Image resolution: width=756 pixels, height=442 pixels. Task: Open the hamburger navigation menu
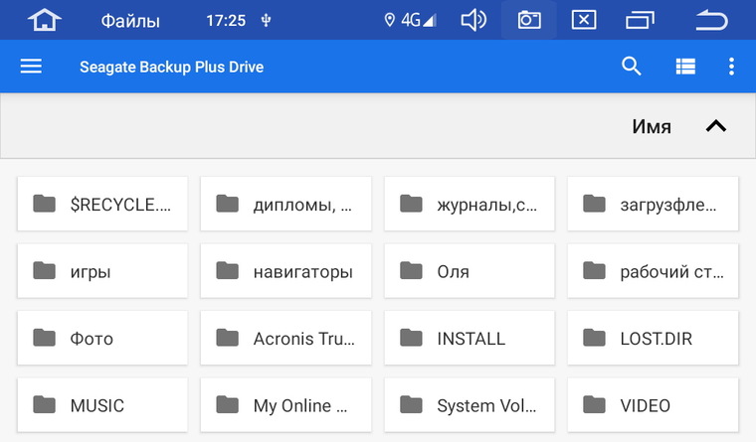click(x=31, y=67)
